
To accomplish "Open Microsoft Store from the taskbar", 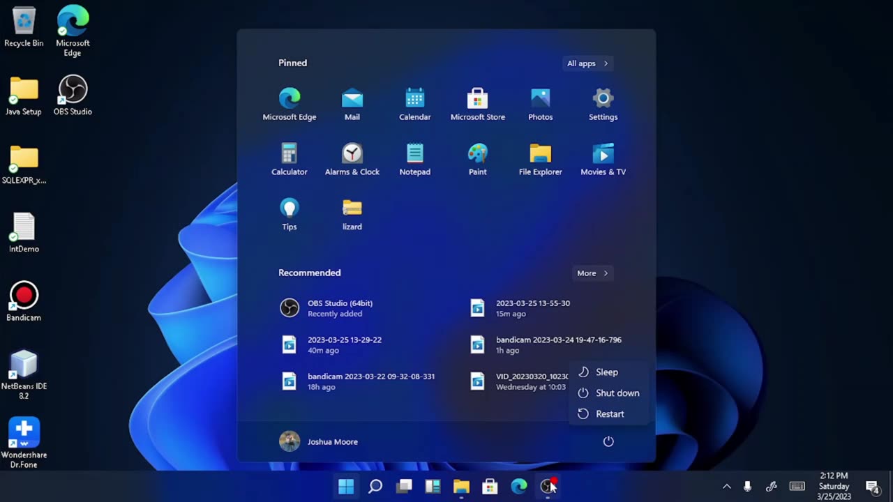I will coord(490,486).
